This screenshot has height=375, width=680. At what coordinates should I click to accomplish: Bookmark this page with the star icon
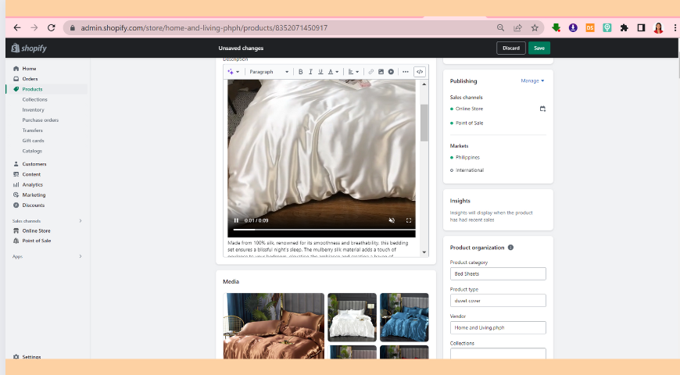(535, 28)
